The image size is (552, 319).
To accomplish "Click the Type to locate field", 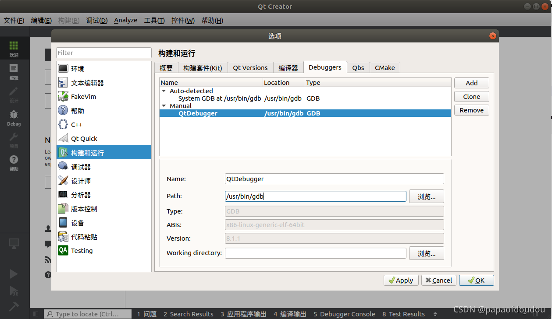I will (88, 314).
